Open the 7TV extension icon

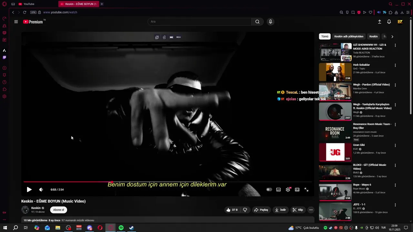click(385, 12)
